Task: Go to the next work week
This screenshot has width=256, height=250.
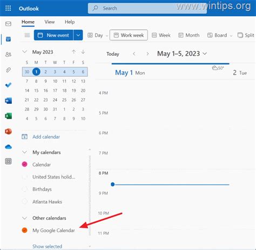Action: click(x=147, y=54)
